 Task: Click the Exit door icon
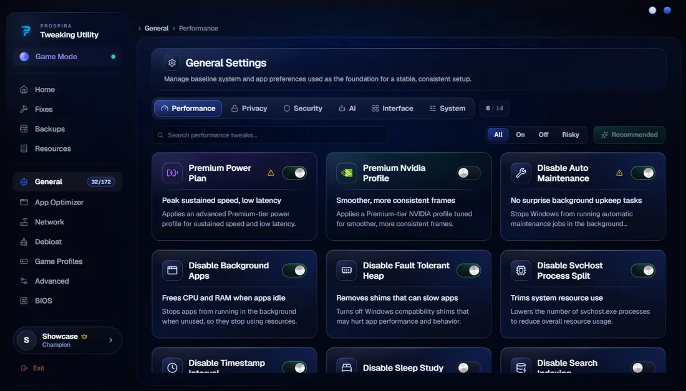coord(24,369)
